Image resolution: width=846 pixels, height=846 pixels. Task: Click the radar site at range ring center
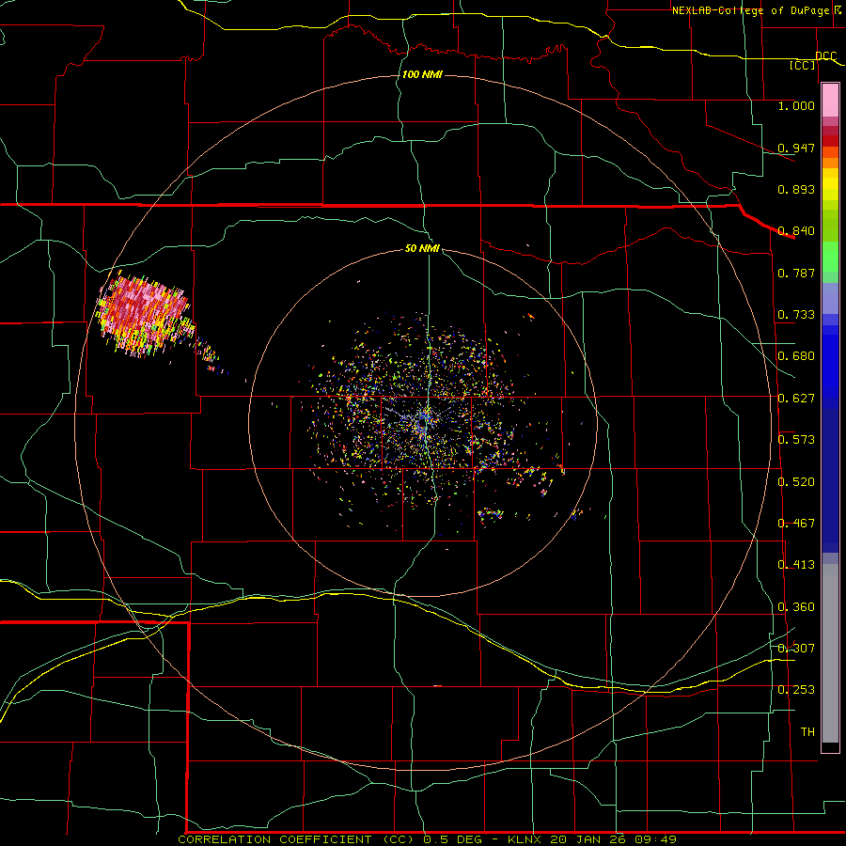coord(423,423)
